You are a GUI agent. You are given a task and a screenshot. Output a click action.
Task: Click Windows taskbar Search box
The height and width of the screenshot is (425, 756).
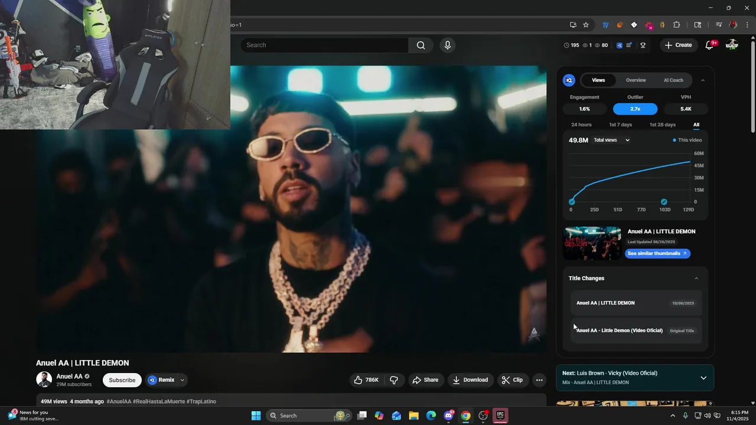tap(308, 416)
